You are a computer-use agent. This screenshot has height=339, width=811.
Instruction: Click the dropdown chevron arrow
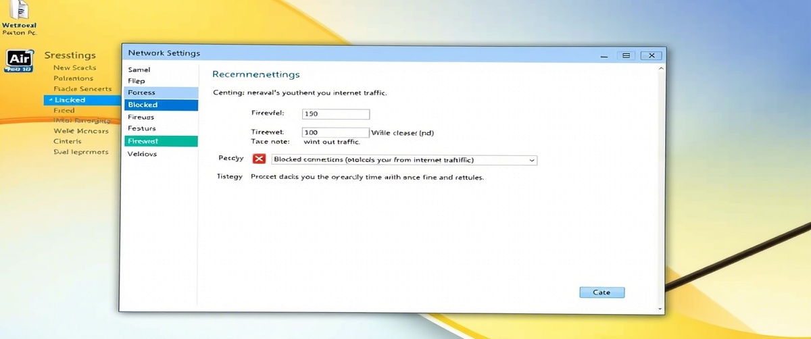[x=532, y=160]
